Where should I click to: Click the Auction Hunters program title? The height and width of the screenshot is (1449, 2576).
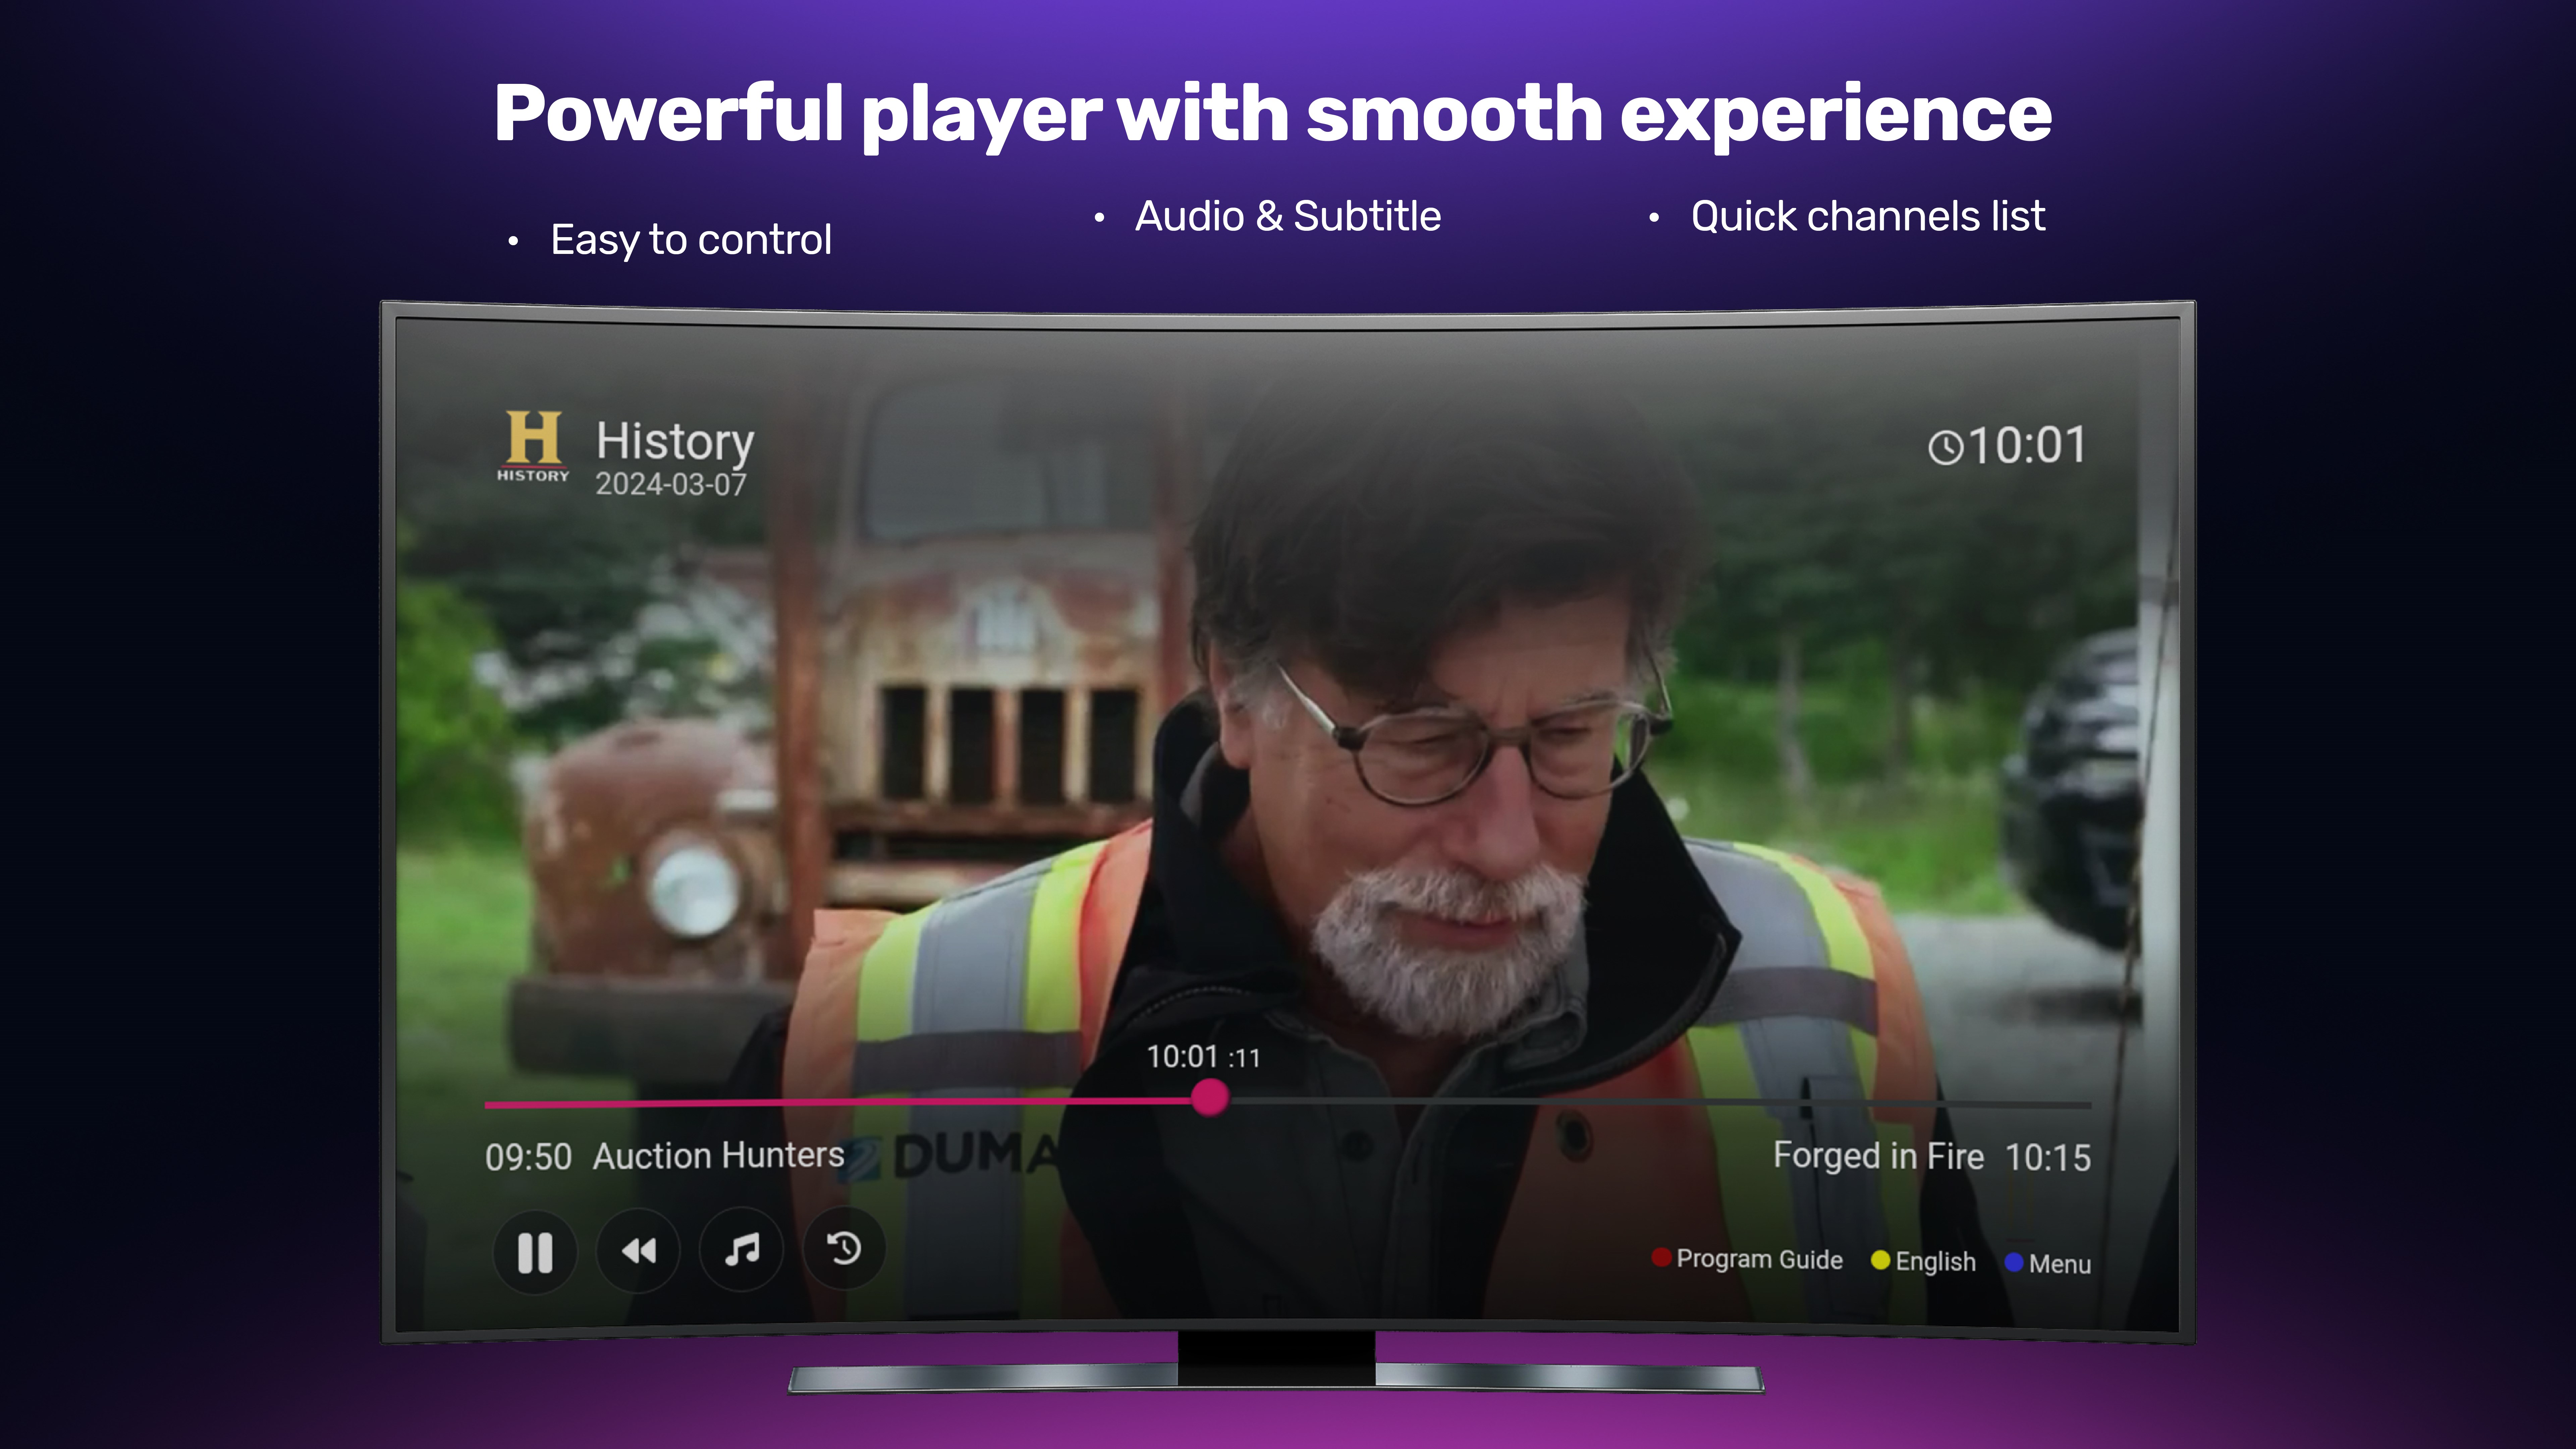click(718, 1156)
